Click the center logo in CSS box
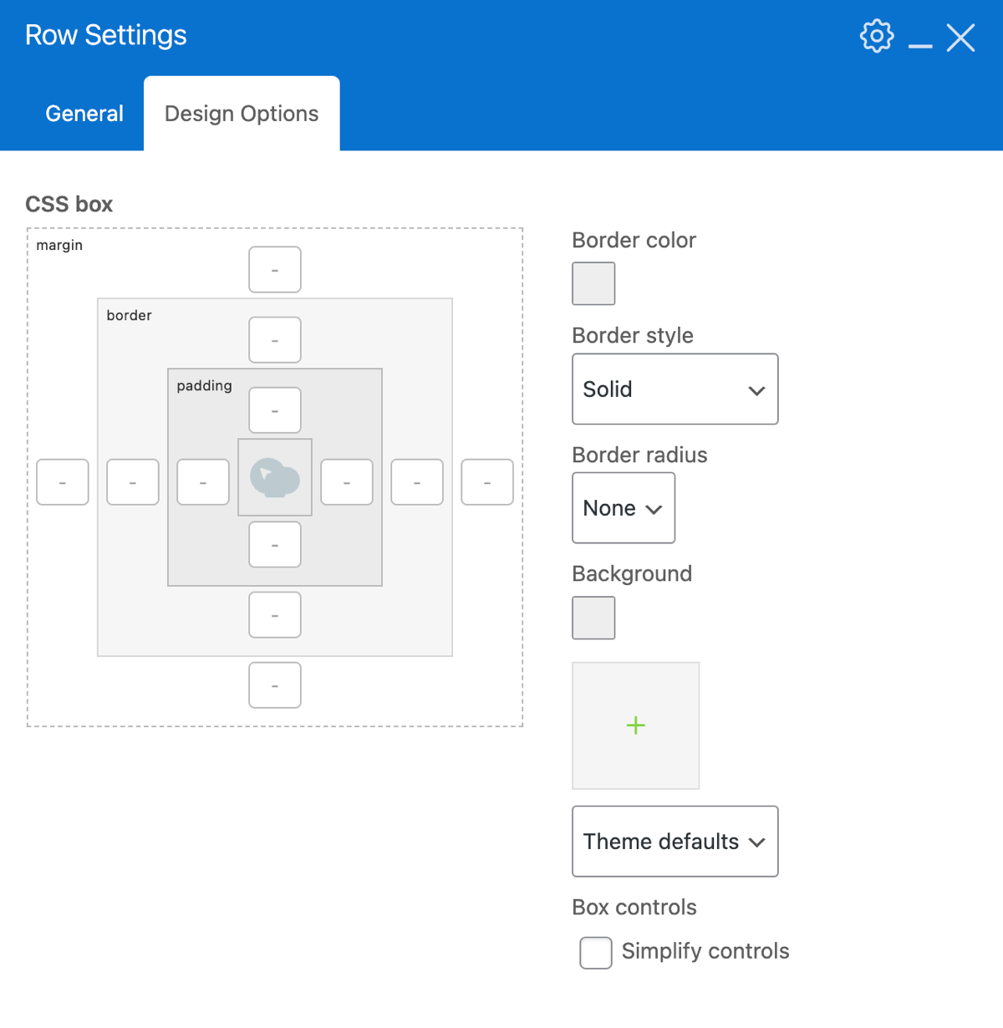 (x=275, y=477)
